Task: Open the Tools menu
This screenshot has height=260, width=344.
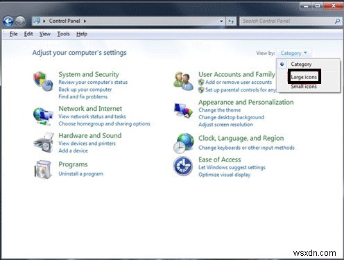Action: tap(63, 34)
